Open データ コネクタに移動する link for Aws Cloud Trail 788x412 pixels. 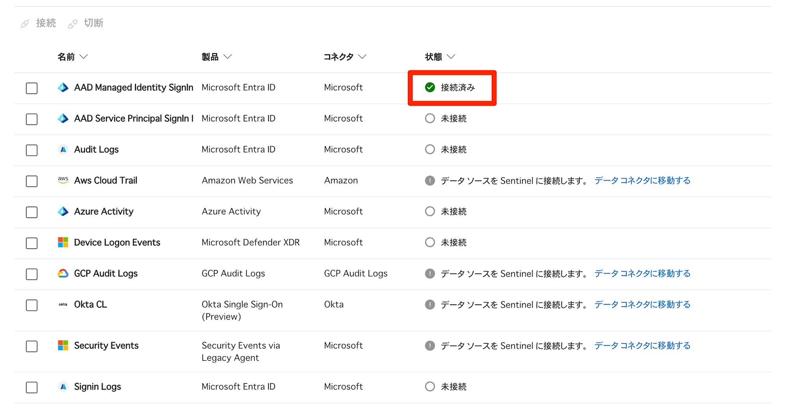click(642, 181)
